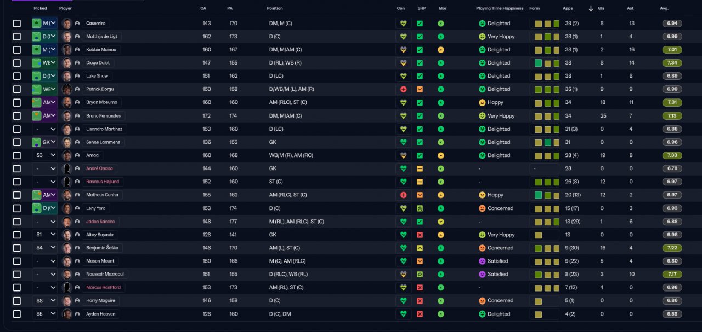Click Altay Bayındır's red match sharpness icon
Image resolution: width=702 pixels, height=332 pixels.
[420, 235]
